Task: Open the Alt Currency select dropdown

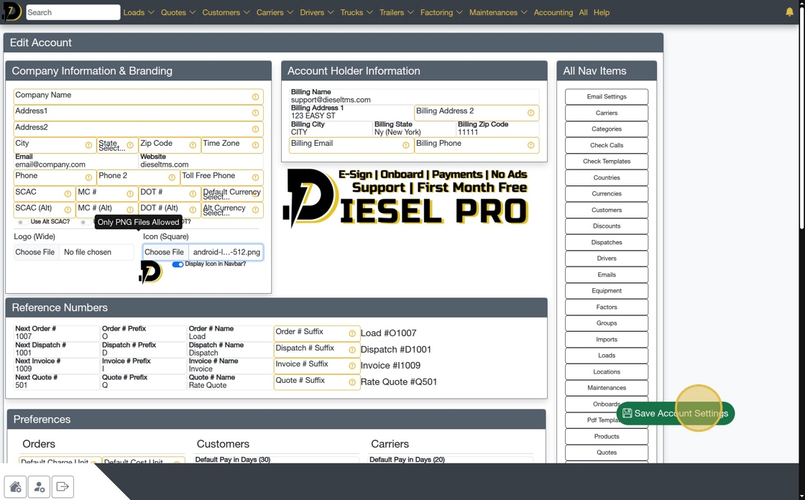Action: tap(232, 210)
